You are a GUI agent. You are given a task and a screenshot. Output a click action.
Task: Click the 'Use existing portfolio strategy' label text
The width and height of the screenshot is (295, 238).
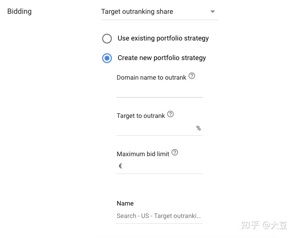(163, 38)
